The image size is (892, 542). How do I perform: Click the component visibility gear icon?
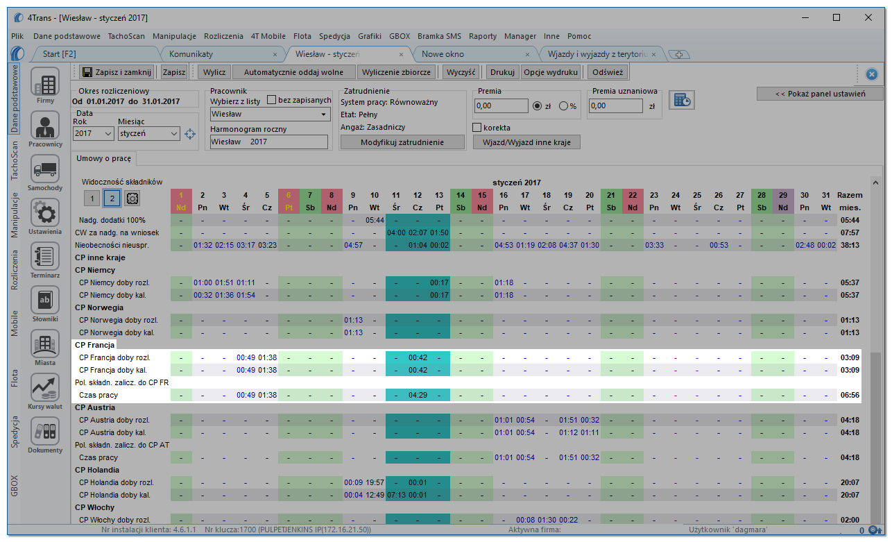coord(132,198)
